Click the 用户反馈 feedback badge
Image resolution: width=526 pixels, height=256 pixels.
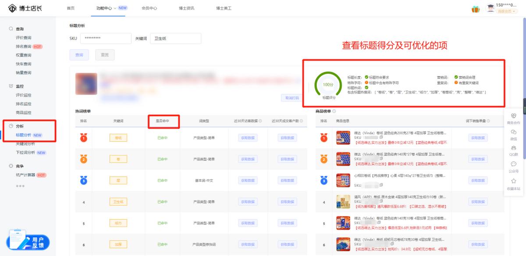28,241
